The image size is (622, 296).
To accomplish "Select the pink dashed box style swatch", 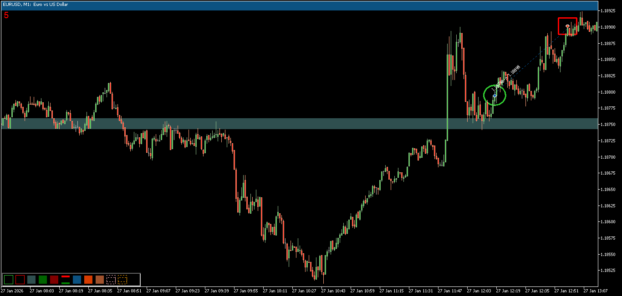I will point(111,280).
